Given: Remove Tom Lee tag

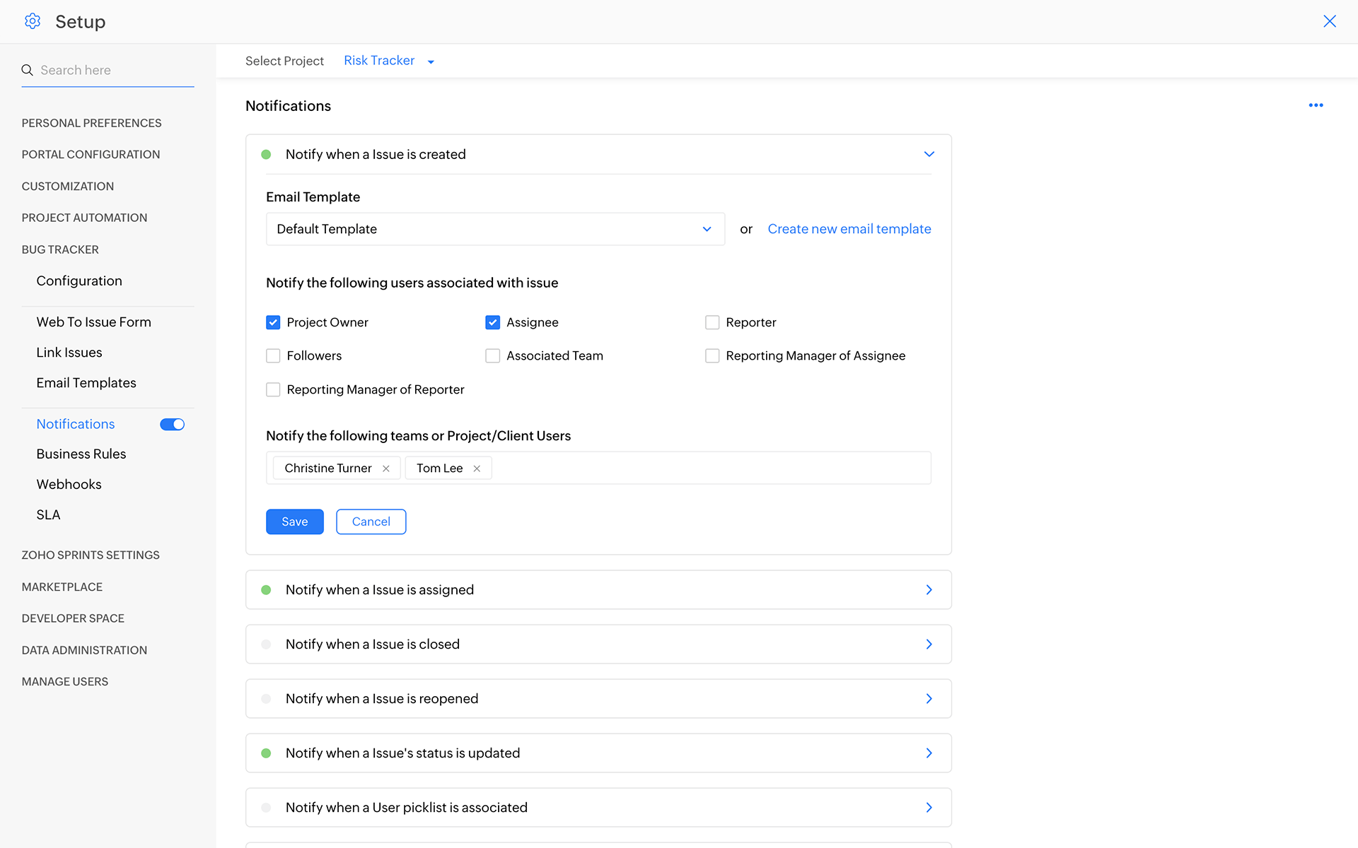Looking at the screenshot, I should 477,469.
